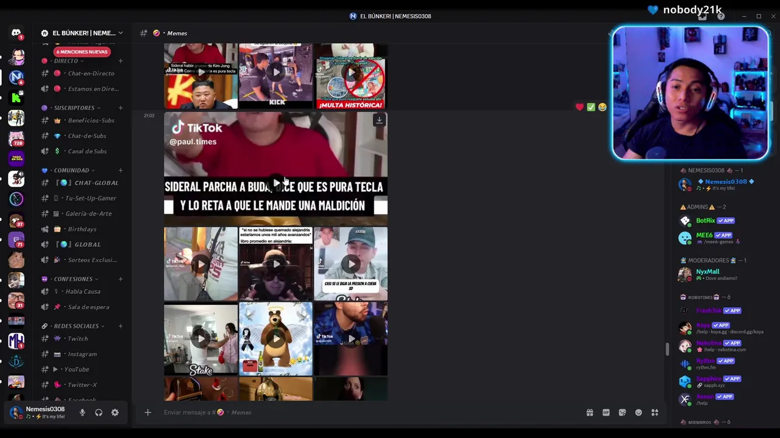Play the Multa Histórica video thumbnail

pyautogui.click(x=351, y=72)
